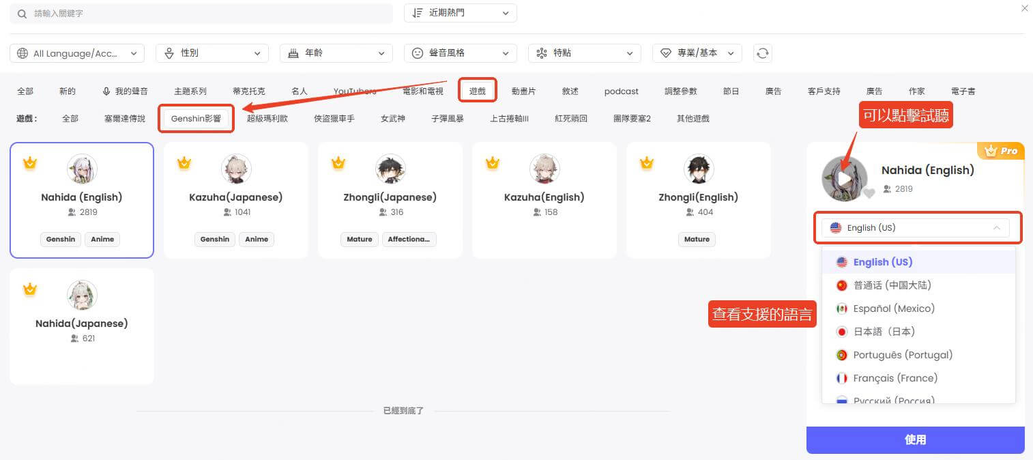Click the Zhongli(Japanese) card avatar
1033x460 pixels.
(x=390, y=169)
